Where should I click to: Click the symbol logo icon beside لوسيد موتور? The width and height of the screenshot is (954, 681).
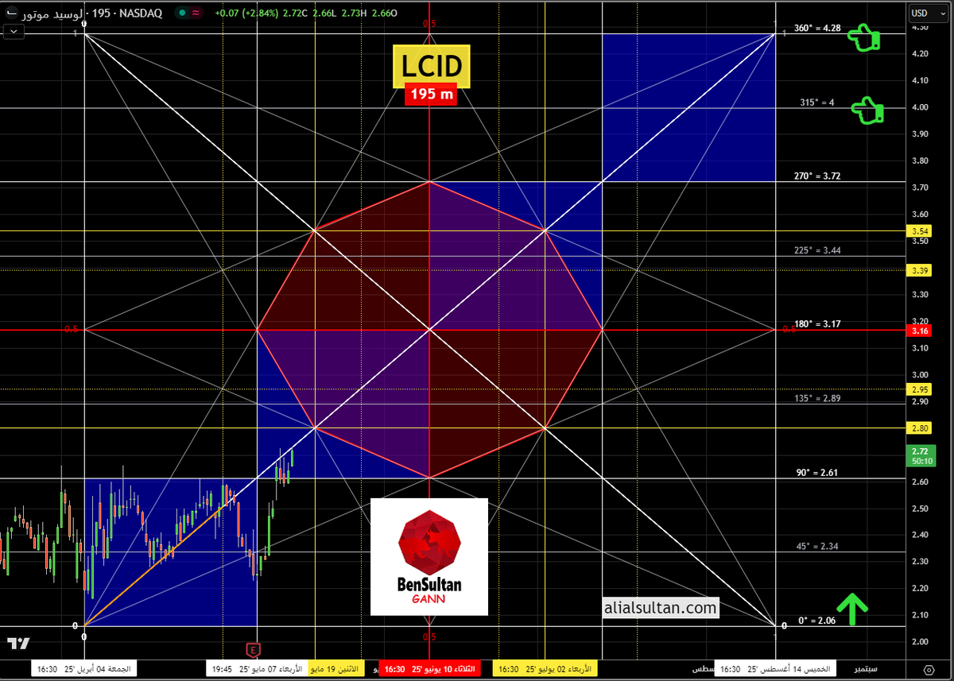pos(10,14)
